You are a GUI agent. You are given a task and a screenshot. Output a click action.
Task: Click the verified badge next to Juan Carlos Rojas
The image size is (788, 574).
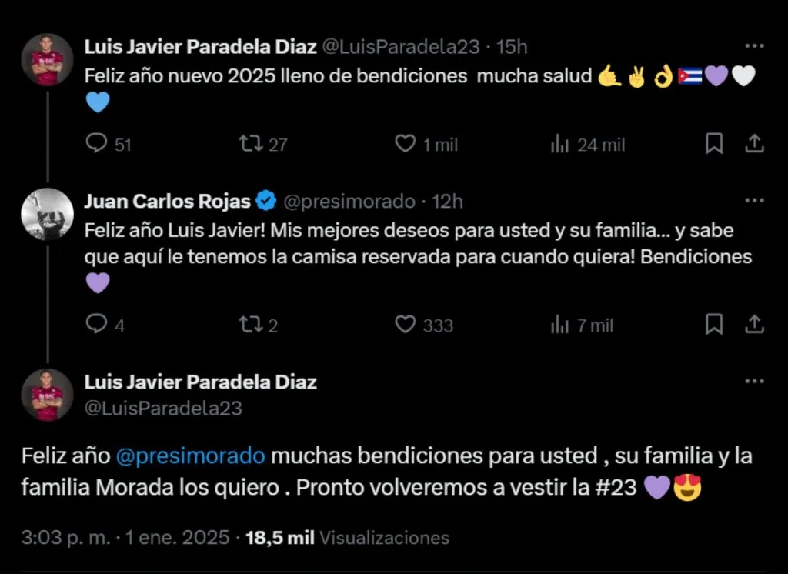265,200
